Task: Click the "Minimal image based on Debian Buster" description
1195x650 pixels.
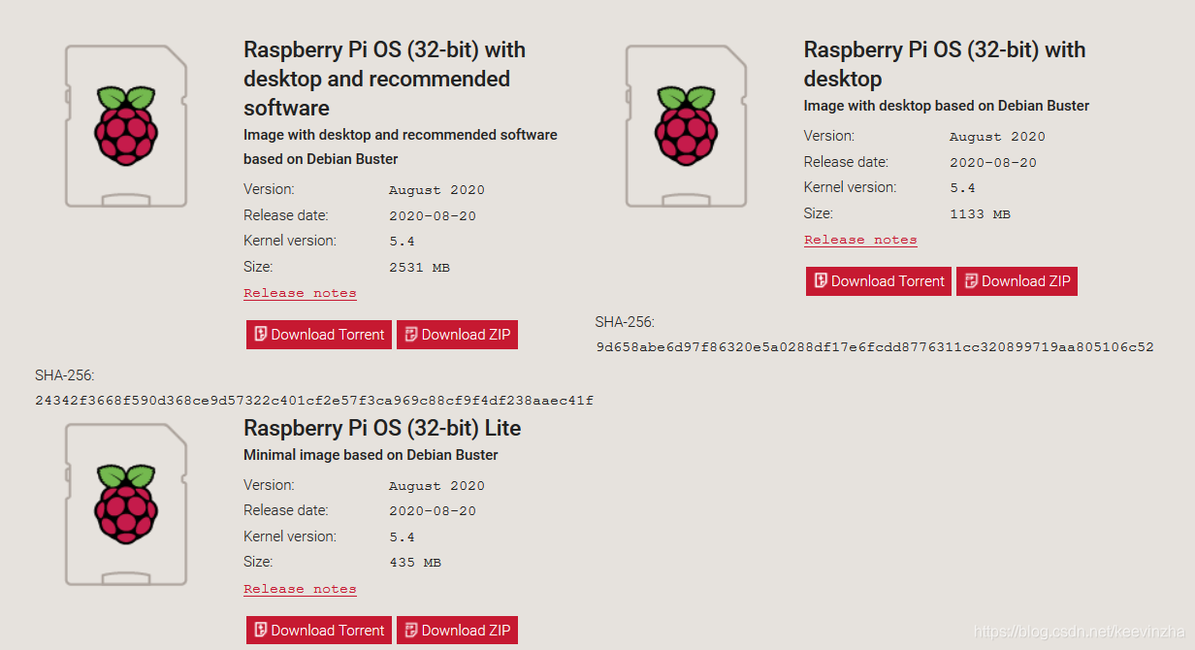Action: [371, 455]
